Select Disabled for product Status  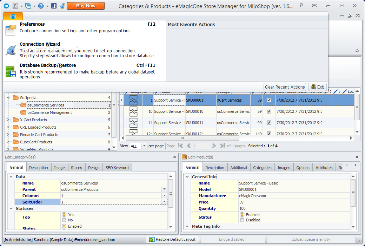[x=242, y=220]
